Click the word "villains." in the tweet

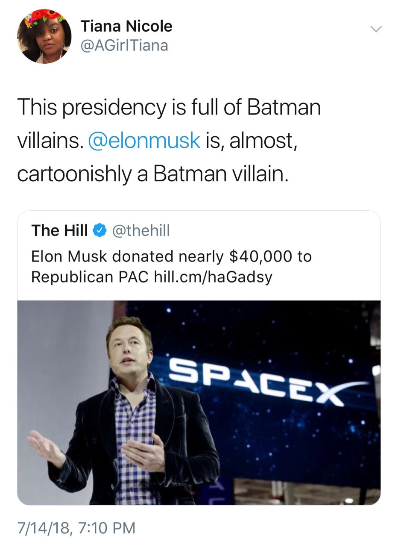coord(50,141)
